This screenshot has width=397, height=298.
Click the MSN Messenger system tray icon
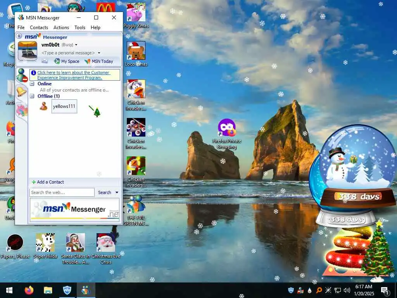point(300,290)
